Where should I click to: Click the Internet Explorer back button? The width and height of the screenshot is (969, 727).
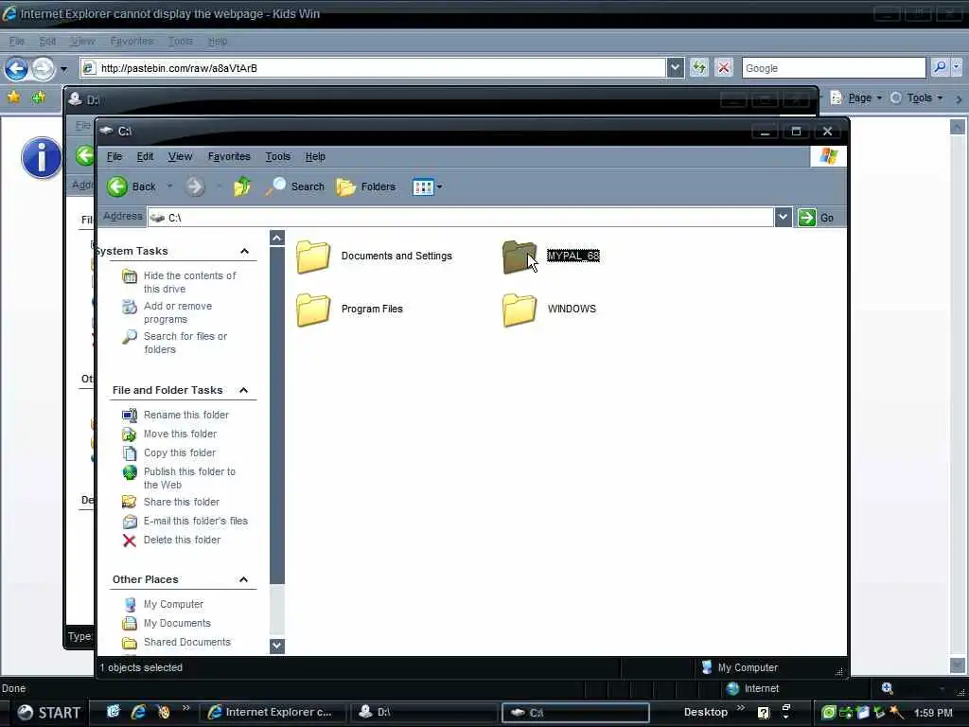point(17,68)
